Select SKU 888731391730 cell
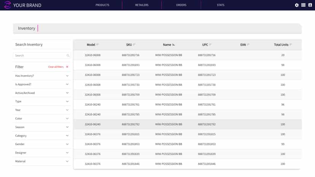Viewport: 315px width, 177px height. (130, 85)
